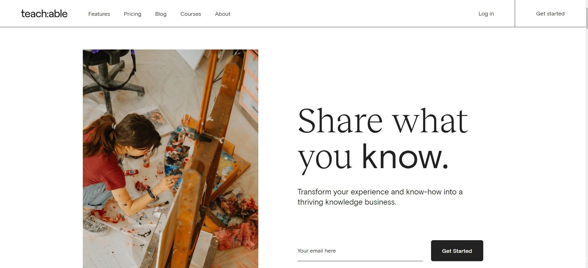The height and width of the screenshot is (268, 588).
Task: Open the Features menu item
Action: (99, 14)
